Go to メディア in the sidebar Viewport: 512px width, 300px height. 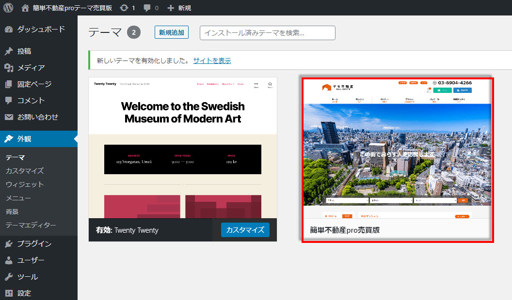(x=31, y=68)
